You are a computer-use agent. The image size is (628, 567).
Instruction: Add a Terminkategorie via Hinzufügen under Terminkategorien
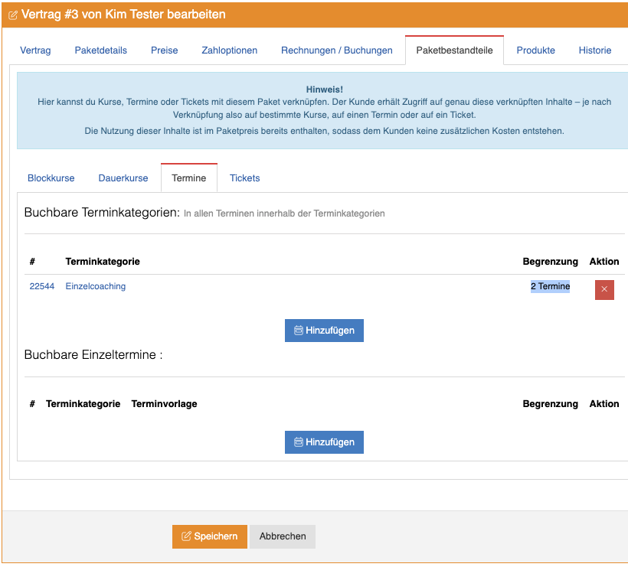point(324,331)
